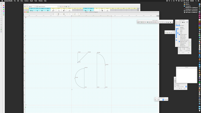Open the Name dropdown in Font window

click(32, 7)
